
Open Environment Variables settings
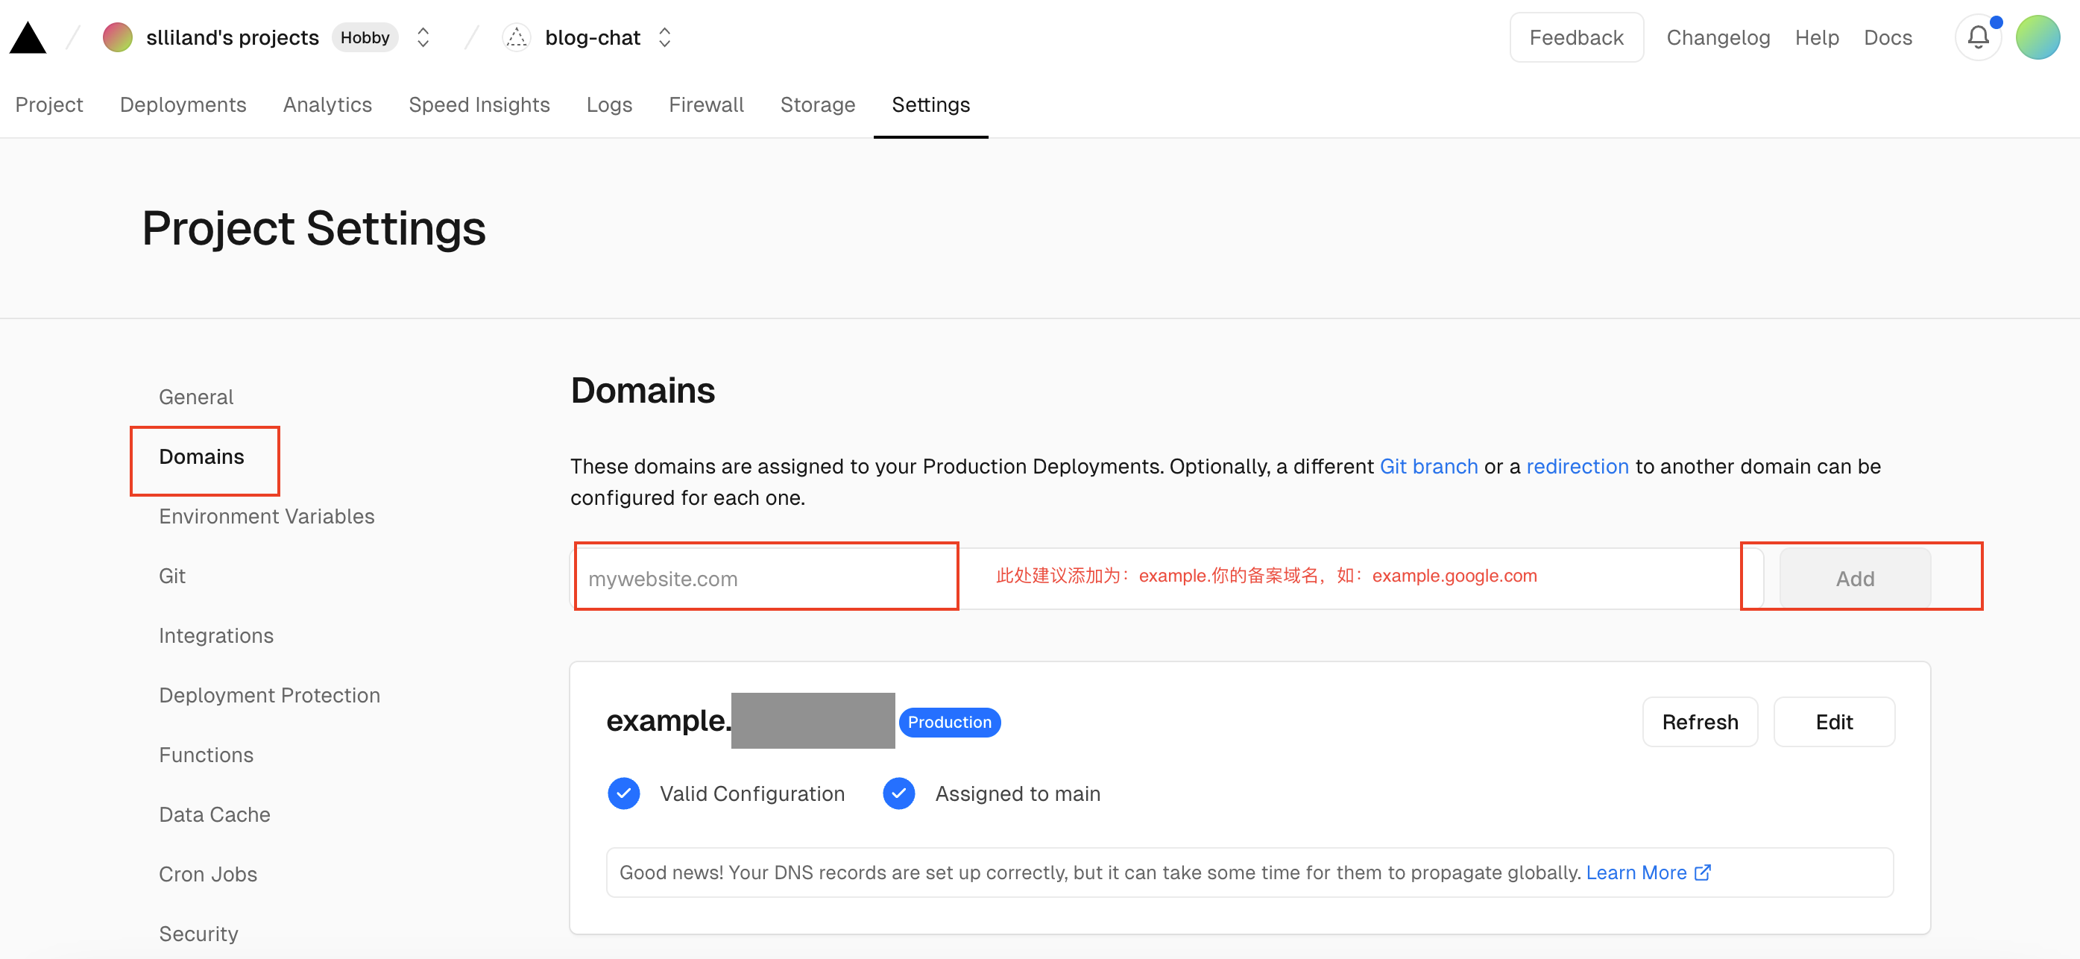(x=267, y=516)
